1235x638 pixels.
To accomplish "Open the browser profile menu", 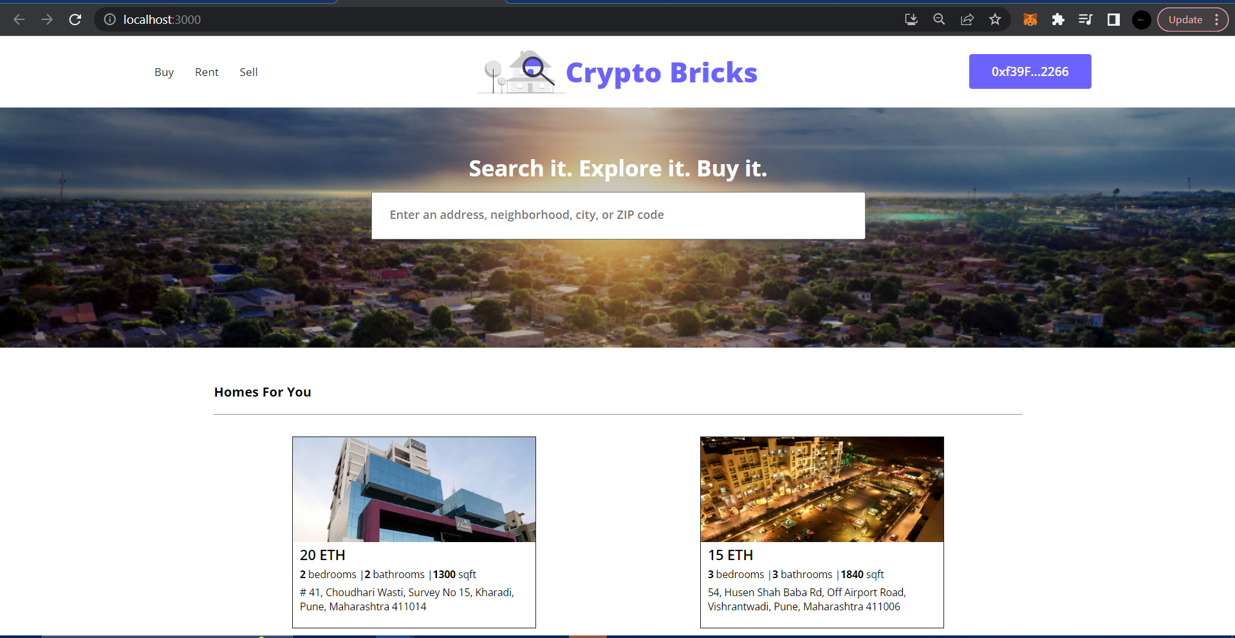I will (1141, 19).
